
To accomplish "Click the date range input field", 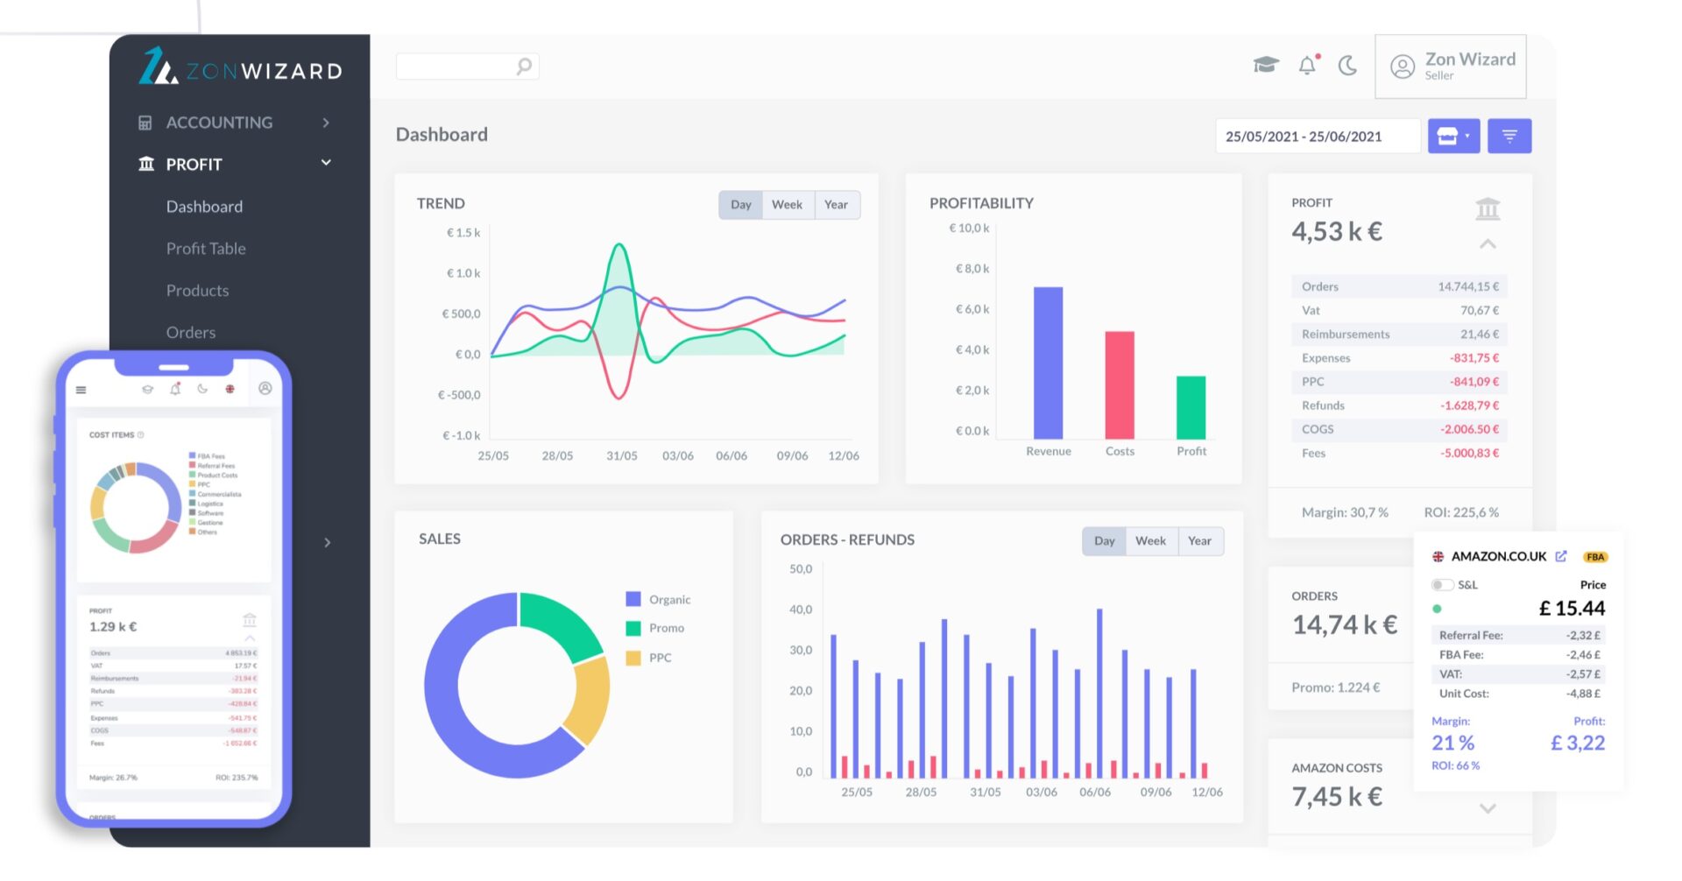I will (1316, 137).
